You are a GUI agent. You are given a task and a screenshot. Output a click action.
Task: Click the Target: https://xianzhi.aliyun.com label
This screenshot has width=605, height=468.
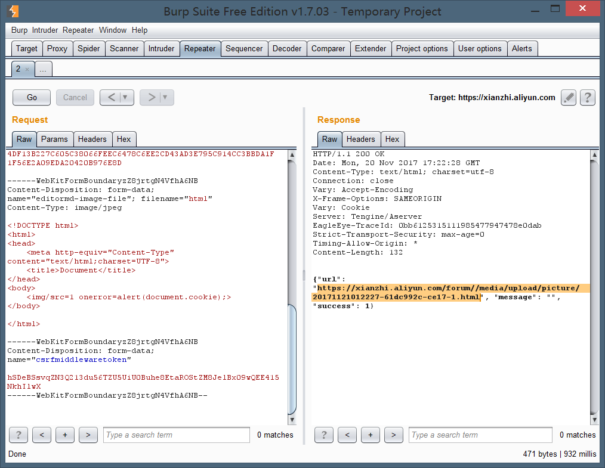tap(492, 98)
